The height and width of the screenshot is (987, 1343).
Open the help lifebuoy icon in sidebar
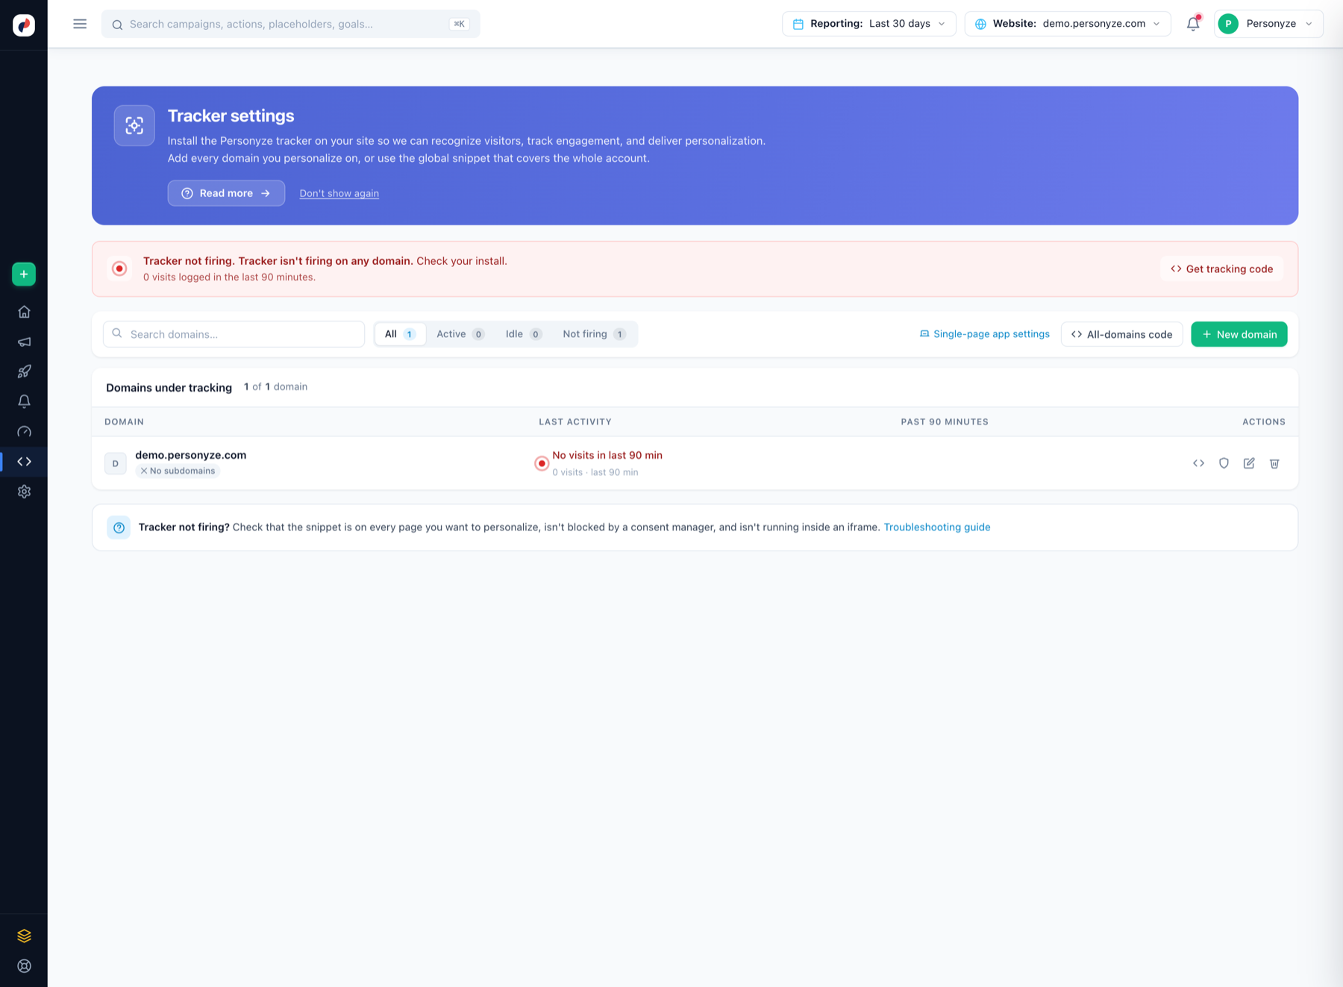(24, 966)
